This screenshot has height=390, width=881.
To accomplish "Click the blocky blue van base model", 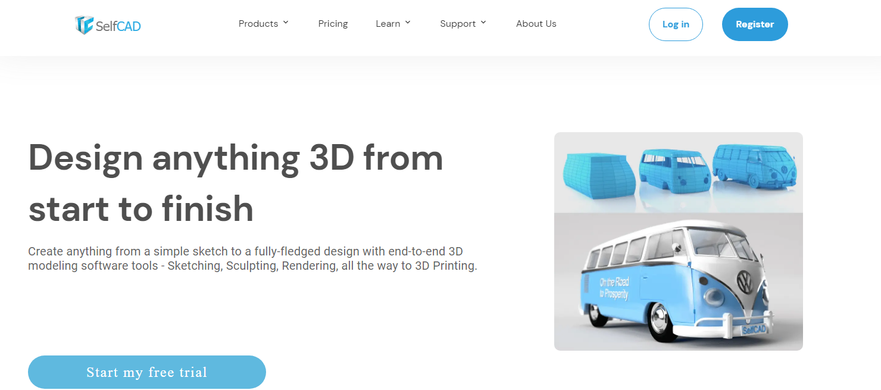I will point(597,172).
